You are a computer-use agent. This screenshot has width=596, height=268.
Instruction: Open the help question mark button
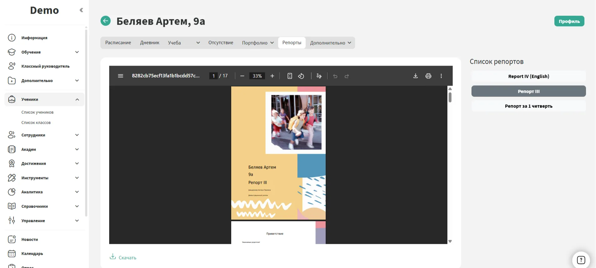581,260
